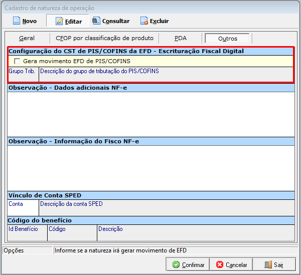This screenshot has height=275, width=301.
Task: Click the Editar pencil icon
Action: [59, 22]
